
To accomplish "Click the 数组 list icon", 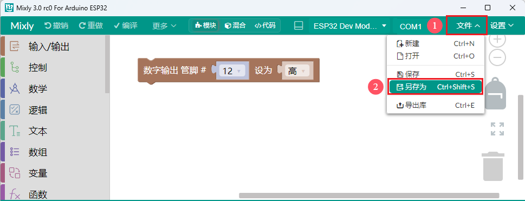I will 15,152.
